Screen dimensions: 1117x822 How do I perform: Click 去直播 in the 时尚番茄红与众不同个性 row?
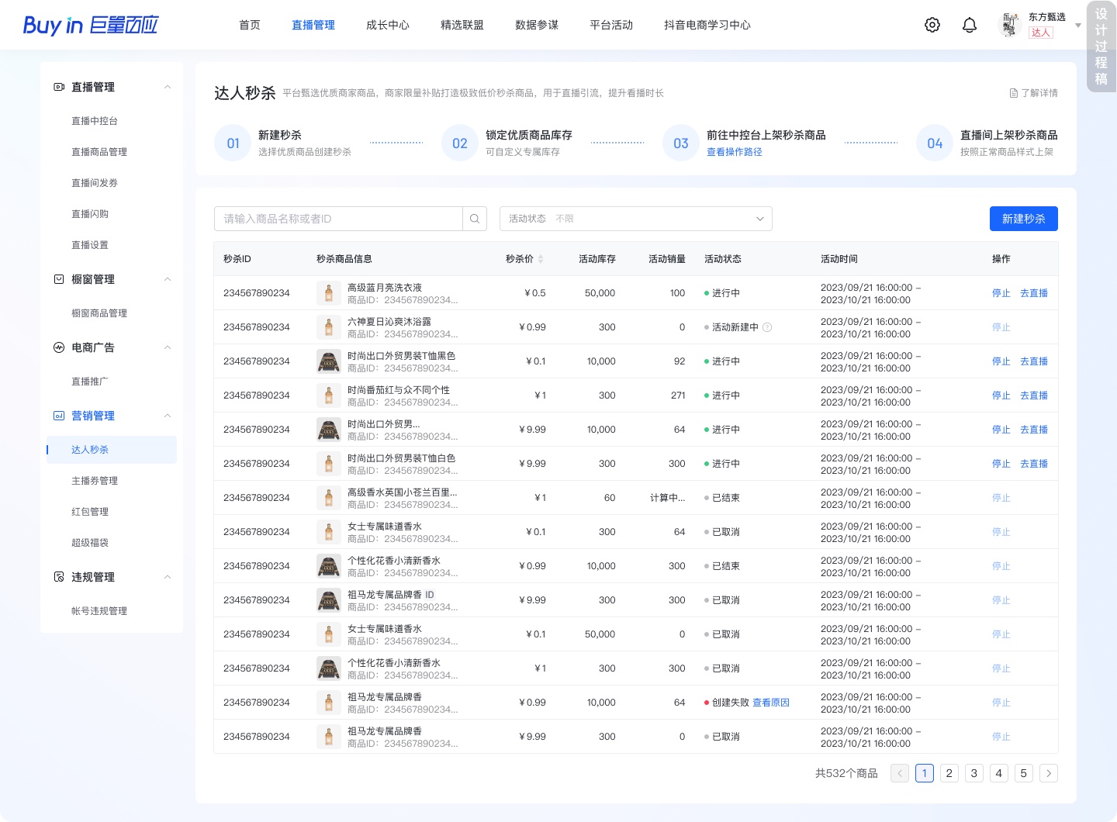pos(1034,395)
